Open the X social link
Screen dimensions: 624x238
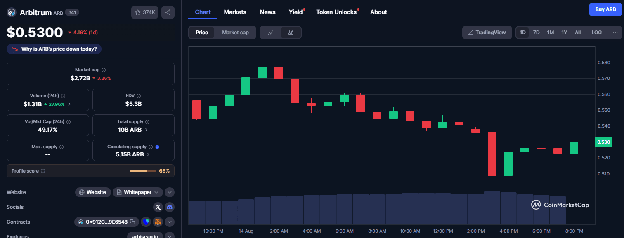point(158,207)
